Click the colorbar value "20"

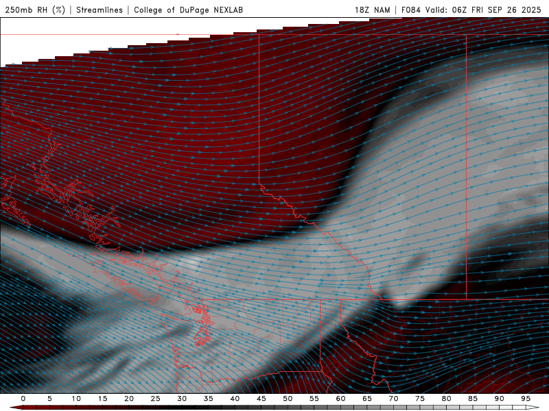click(x=129, y=399)
